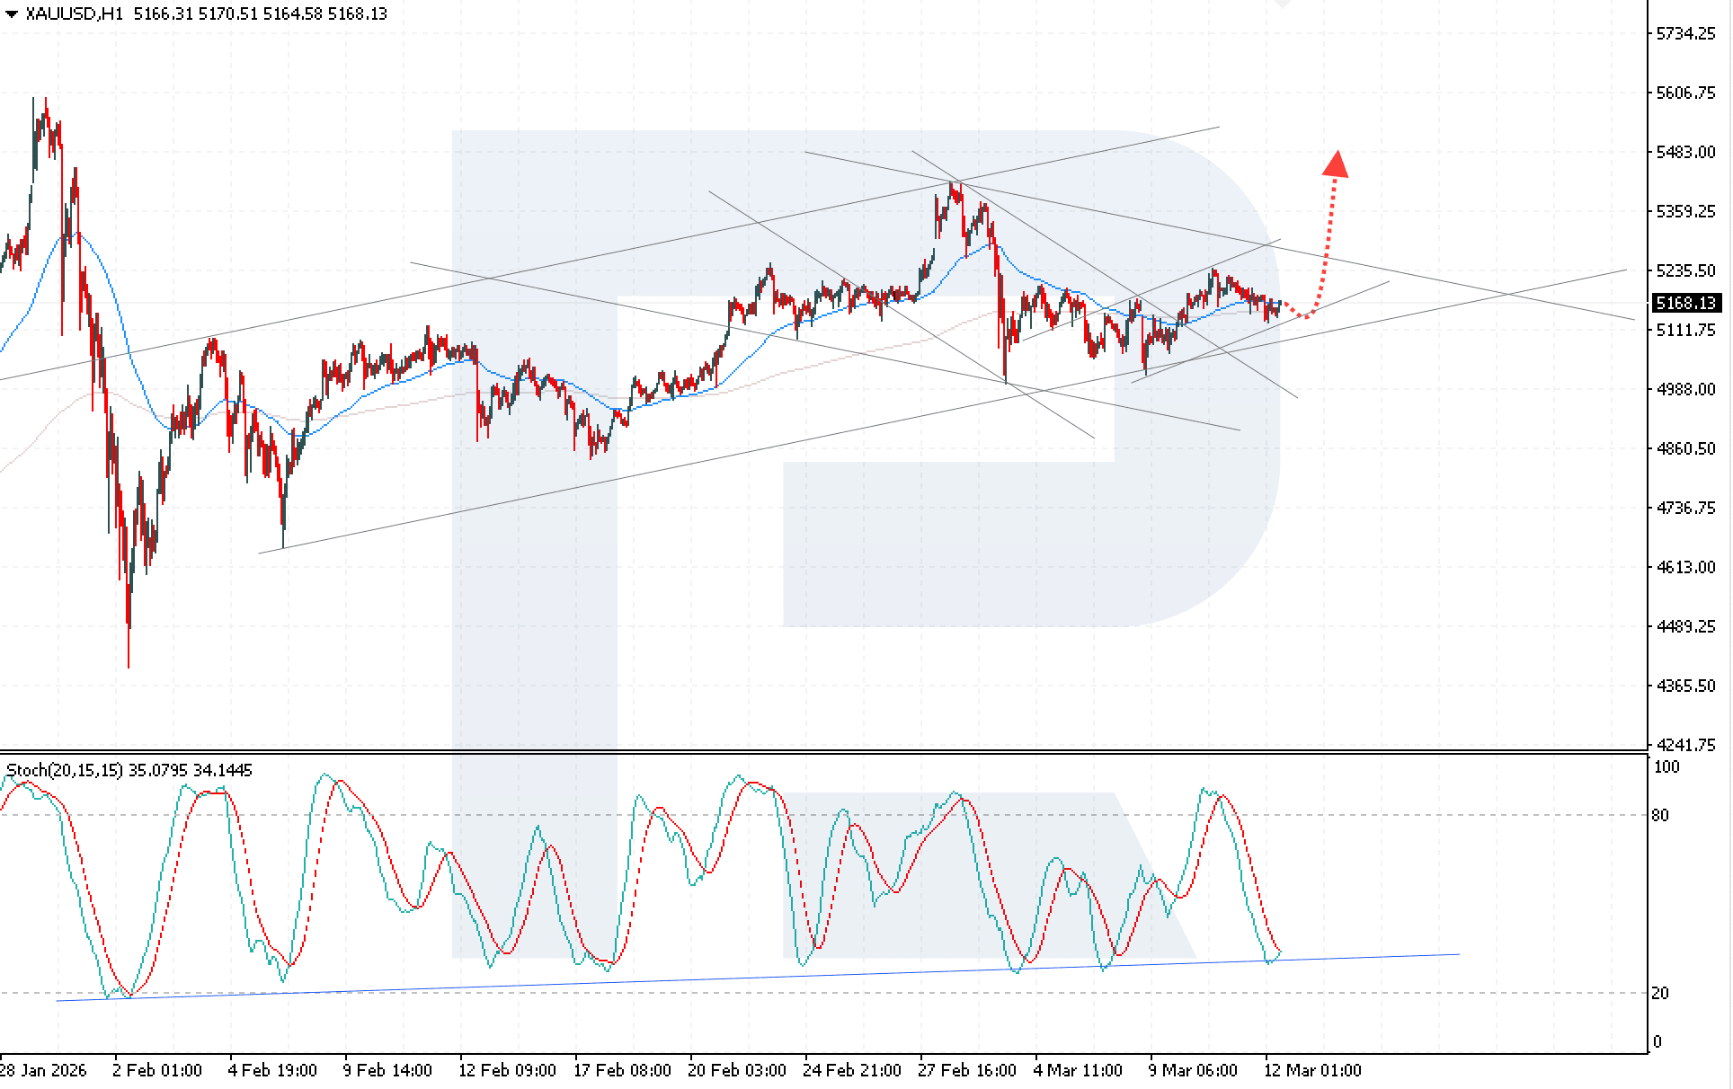Image resolution: width=1733 pixels, height=1089 pixels.
Task: Click the 9 Feb 14:00 time label
Action: pos(387,1070)
